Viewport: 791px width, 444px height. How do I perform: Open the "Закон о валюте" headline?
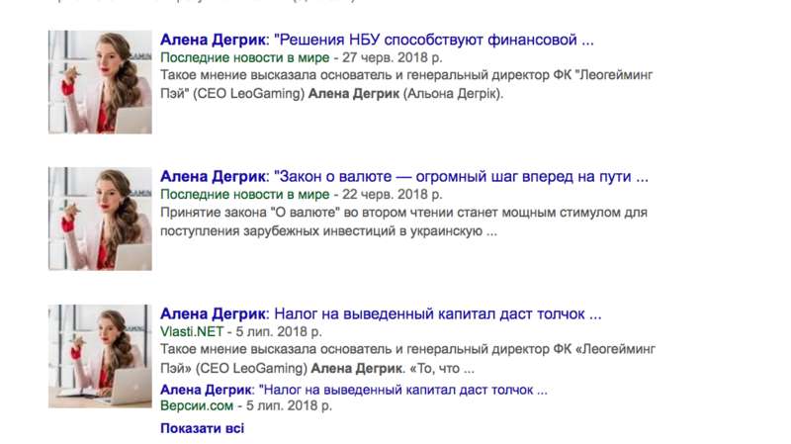click(x=404, y=177)
